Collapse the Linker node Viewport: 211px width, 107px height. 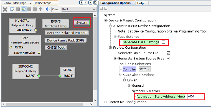click(124, 80)
